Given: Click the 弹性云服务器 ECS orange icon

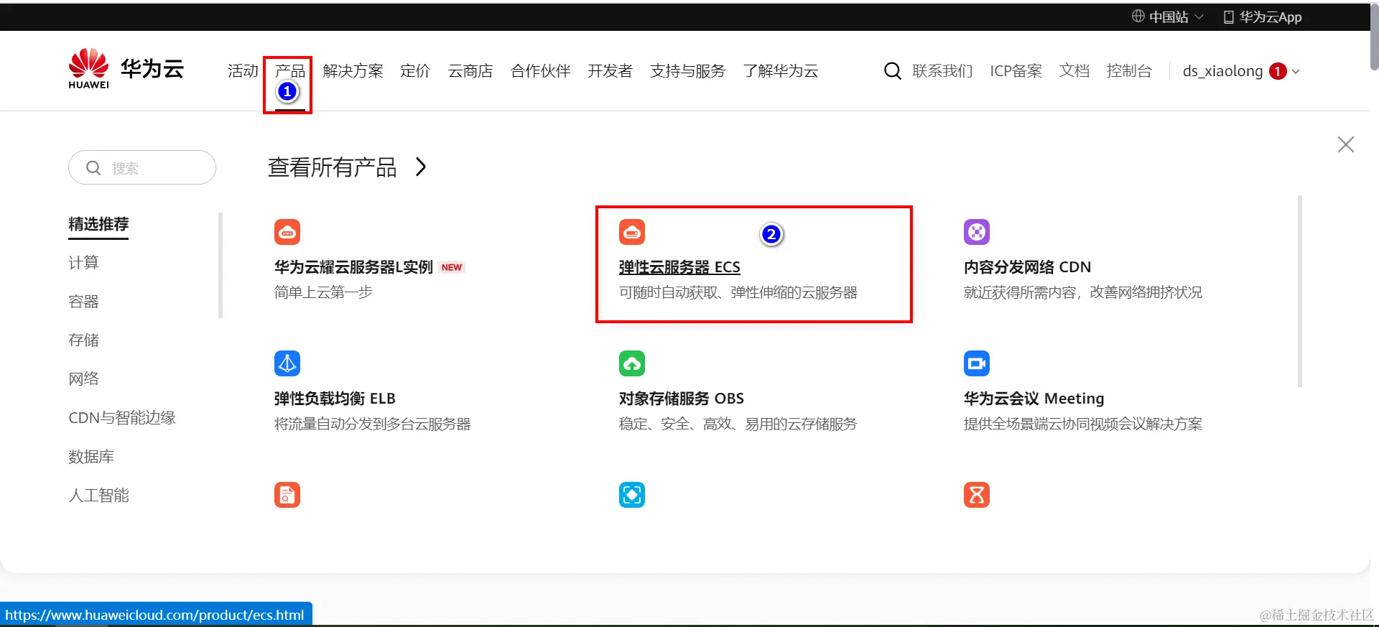Looking at the screenshot, I should (x=632, y=232).
